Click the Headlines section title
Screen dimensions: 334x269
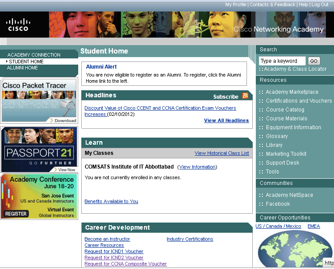tap(101, 95)
